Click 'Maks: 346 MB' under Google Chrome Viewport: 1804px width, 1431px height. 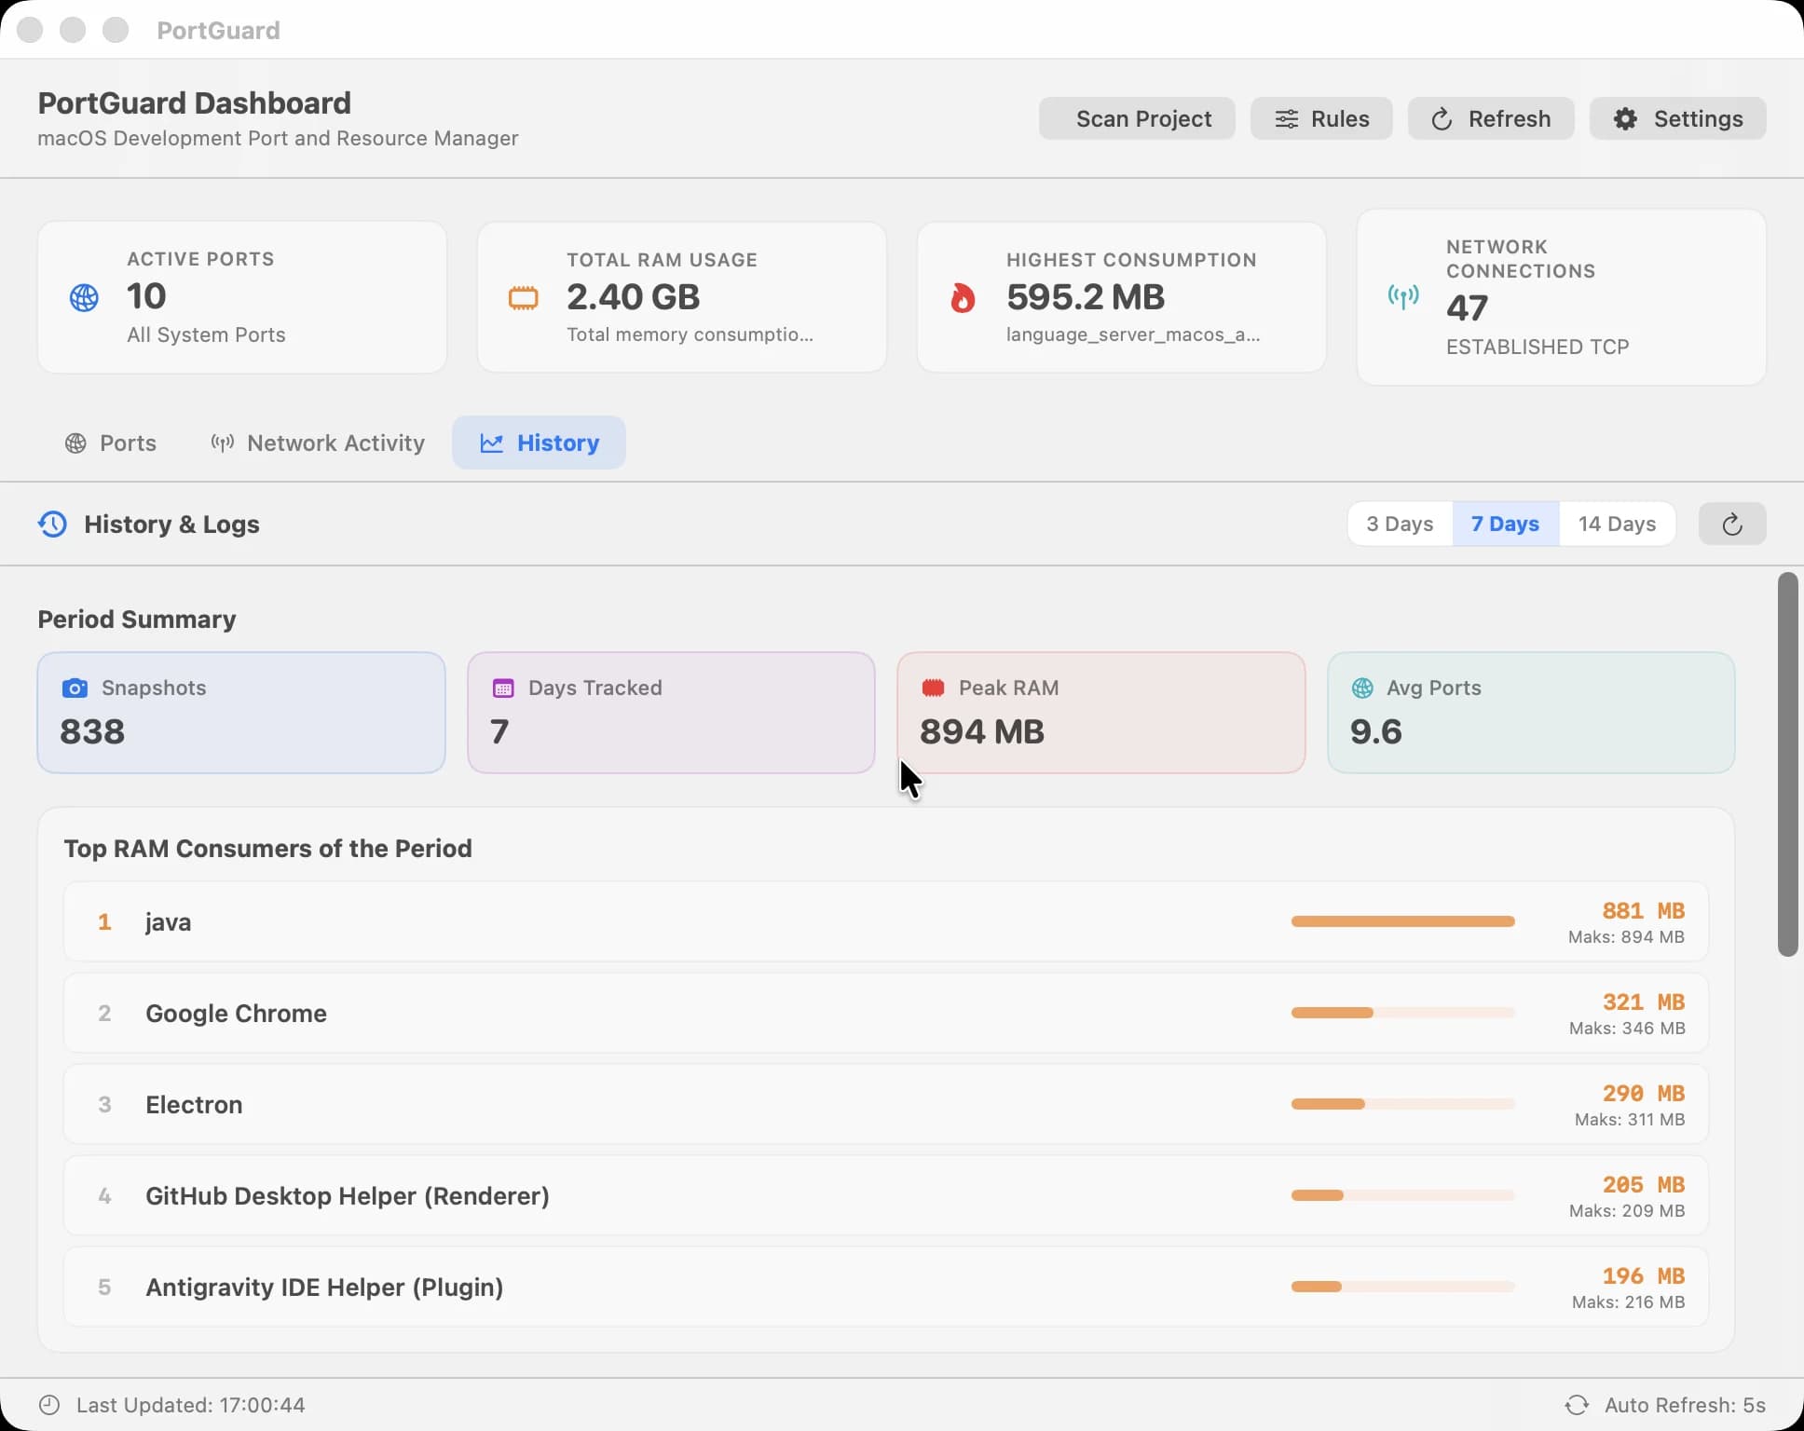1627,1029
